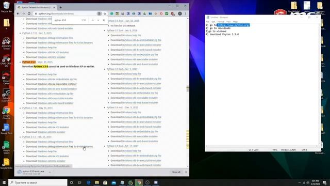Go to next find-in-page match

pyautogui.click(x=98, y=20)
